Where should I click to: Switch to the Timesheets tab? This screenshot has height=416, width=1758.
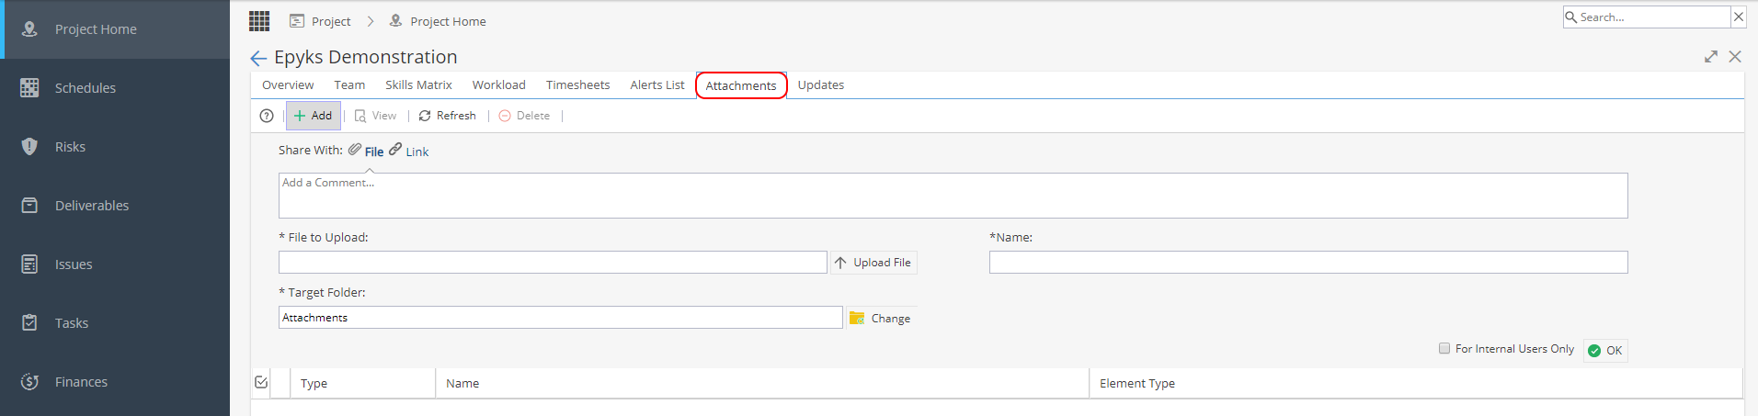(x=577, y=84)
